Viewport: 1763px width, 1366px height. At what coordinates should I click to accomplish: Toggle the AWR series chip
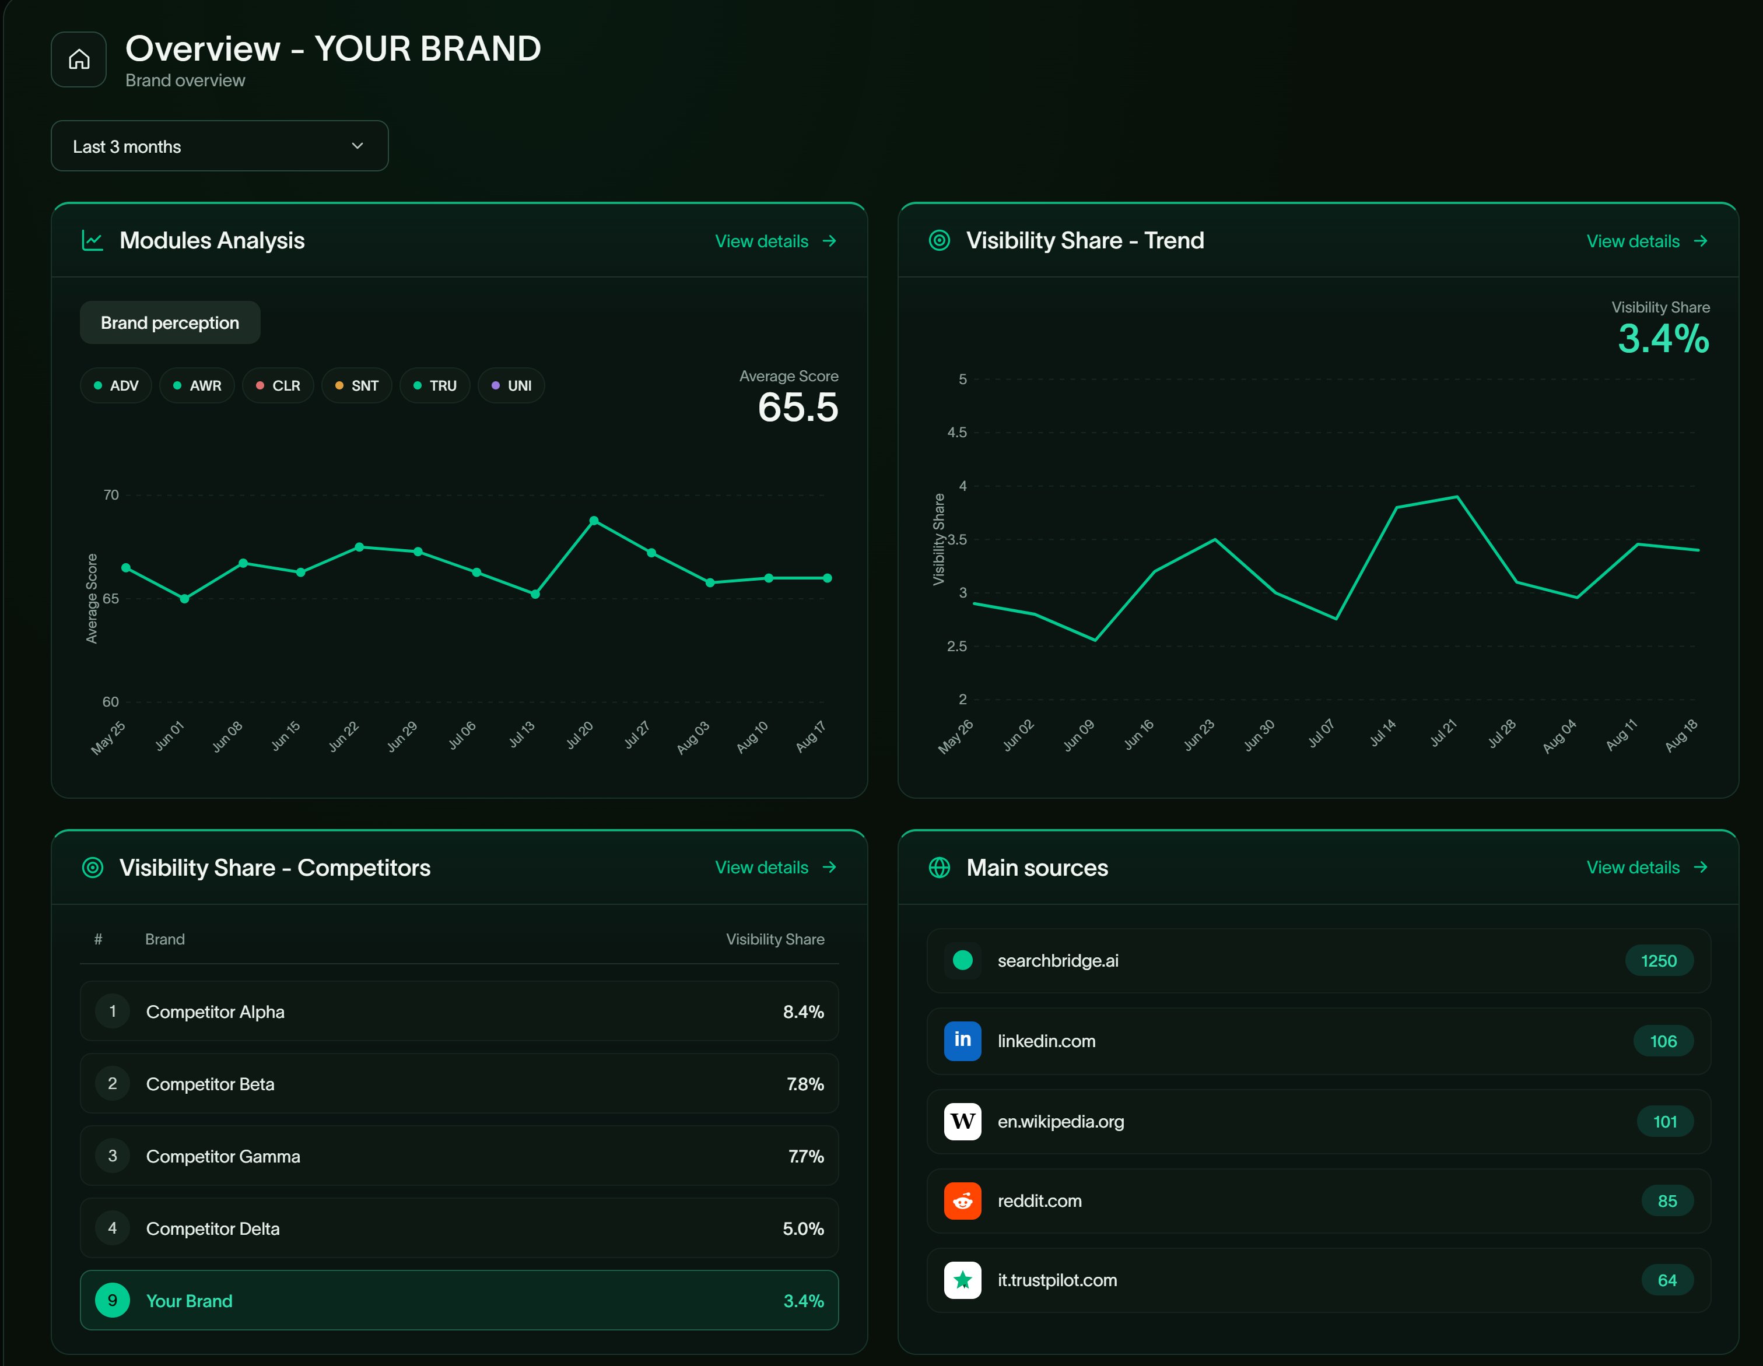(x=197, y=386)
